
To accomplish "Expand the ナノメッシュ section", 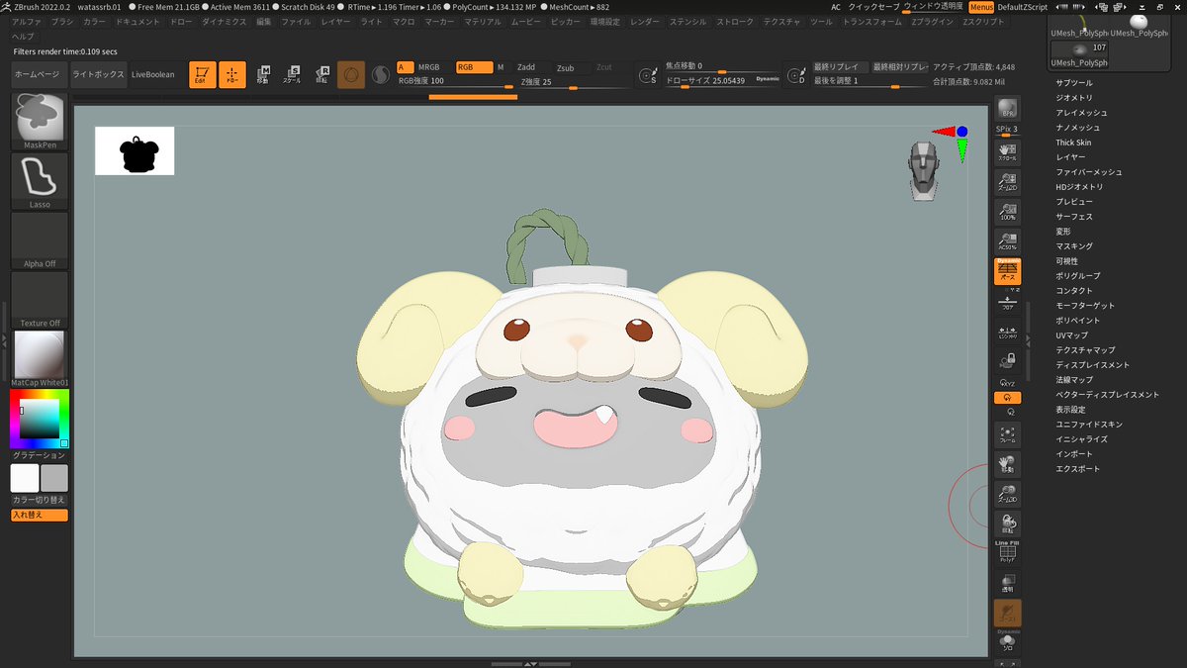I will click(x=1078, y=128).
